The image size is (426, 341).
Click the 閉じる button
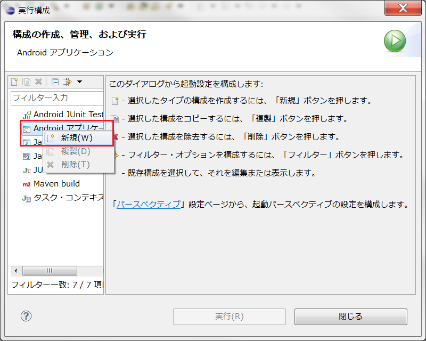(351, 316)
